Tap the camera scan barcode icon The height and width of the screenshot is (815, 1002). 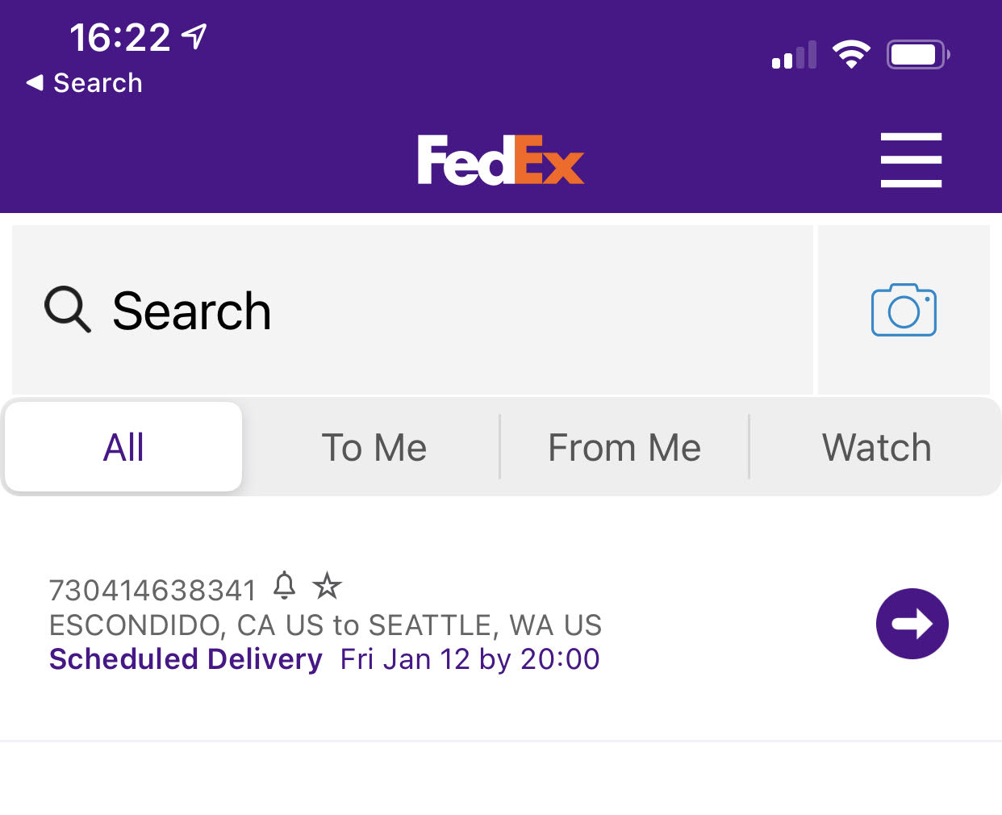click(x=904, y=310)
